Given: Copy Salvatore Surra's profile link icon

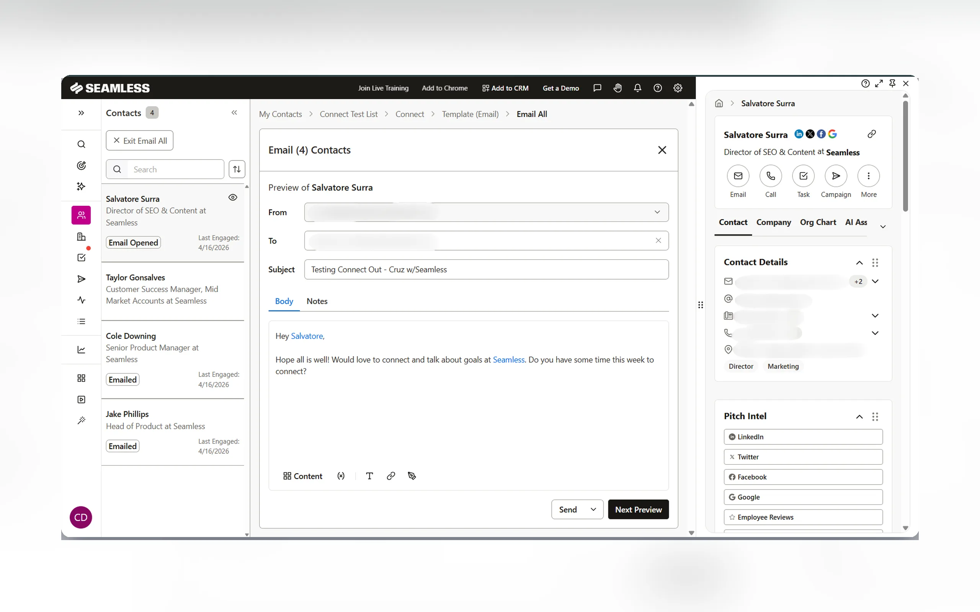Looking at the screenshot, I should [872, 134].
